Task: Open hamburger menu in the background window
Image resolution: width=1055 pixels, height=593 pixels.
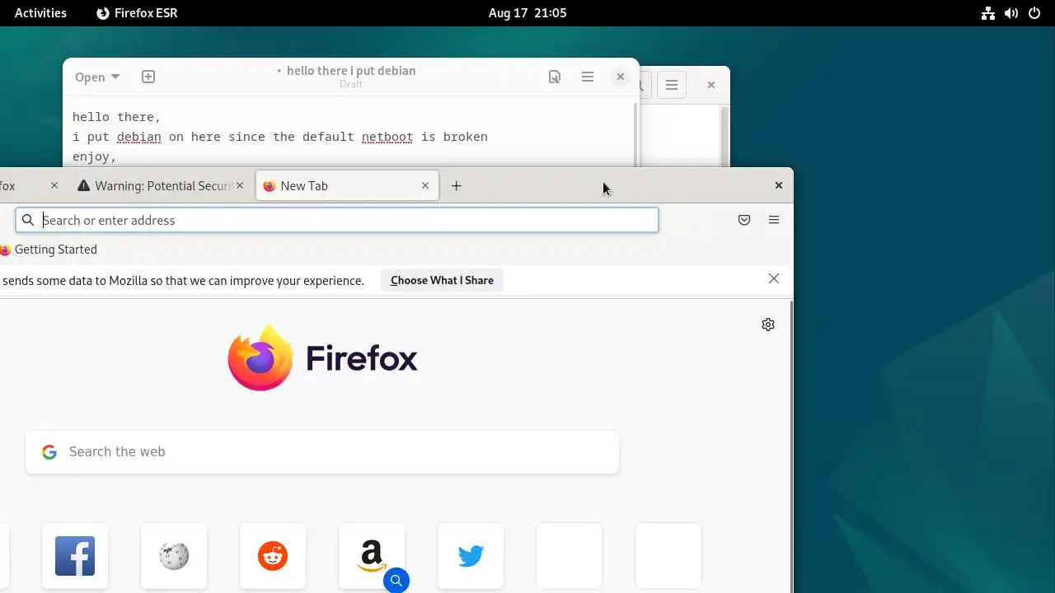Action: click(x=672, y=85)
